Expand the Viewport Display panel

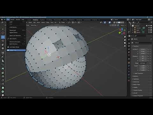pyautogui.click(x=137, y=90)
